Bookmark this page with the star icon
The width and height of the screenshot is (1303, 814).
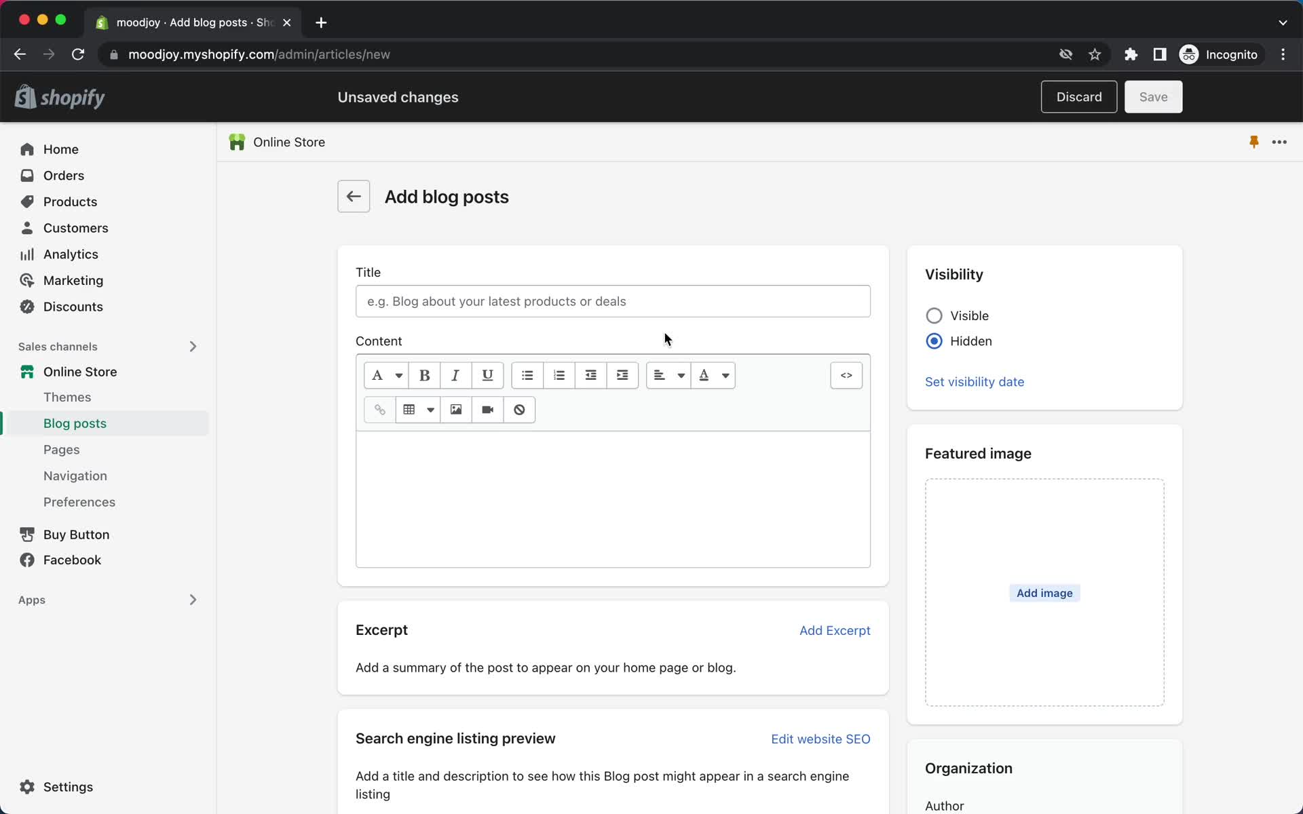[1095, 54]
